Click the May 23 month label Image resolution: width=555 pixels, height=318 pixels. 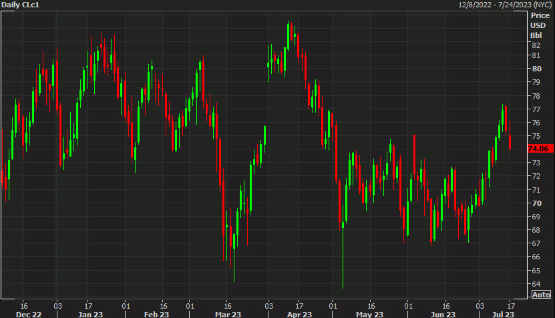pyautogui.click(x=370, y=315)
